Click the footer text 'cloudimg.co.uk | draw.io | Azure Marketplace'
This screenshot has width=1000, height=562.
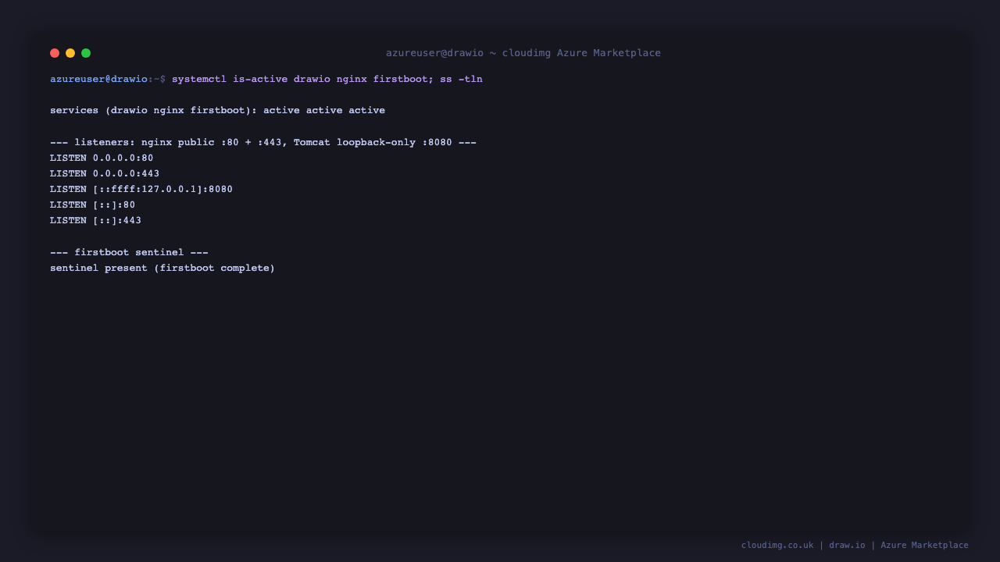pos(855,545)
